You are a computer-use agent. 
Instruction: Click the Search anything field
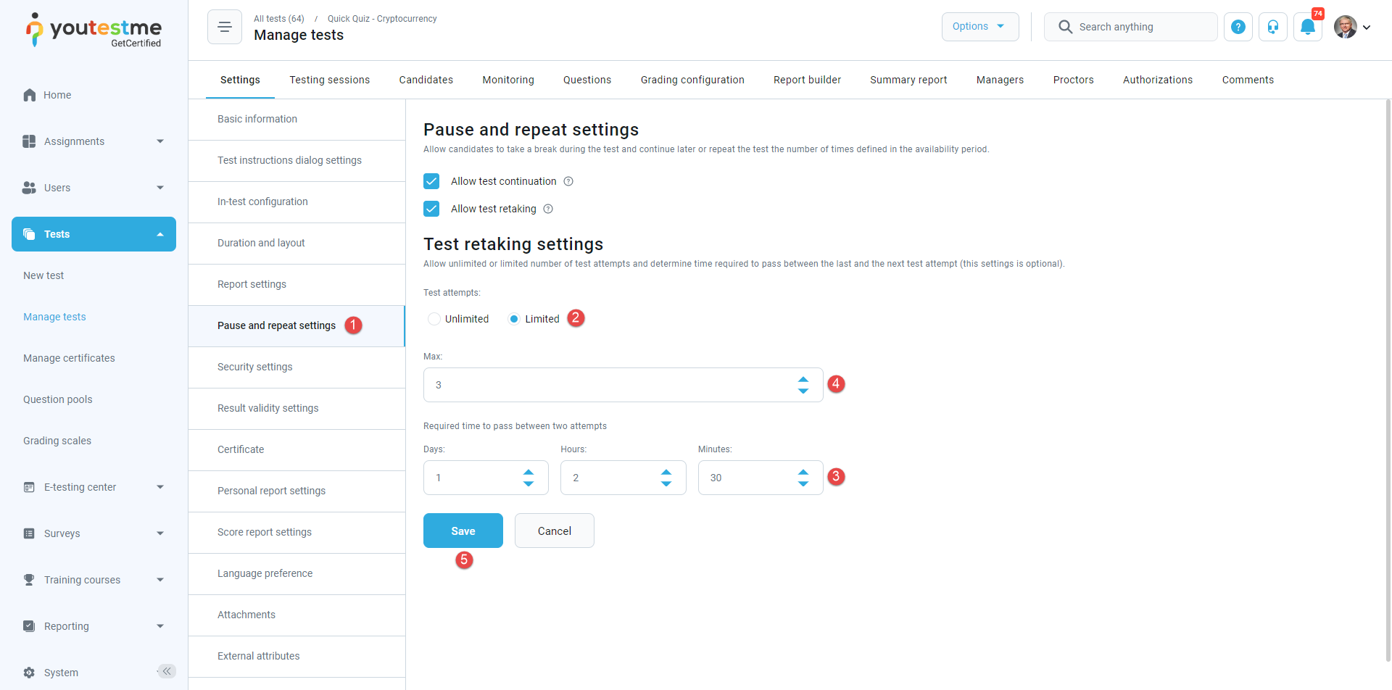(1142, 27)
